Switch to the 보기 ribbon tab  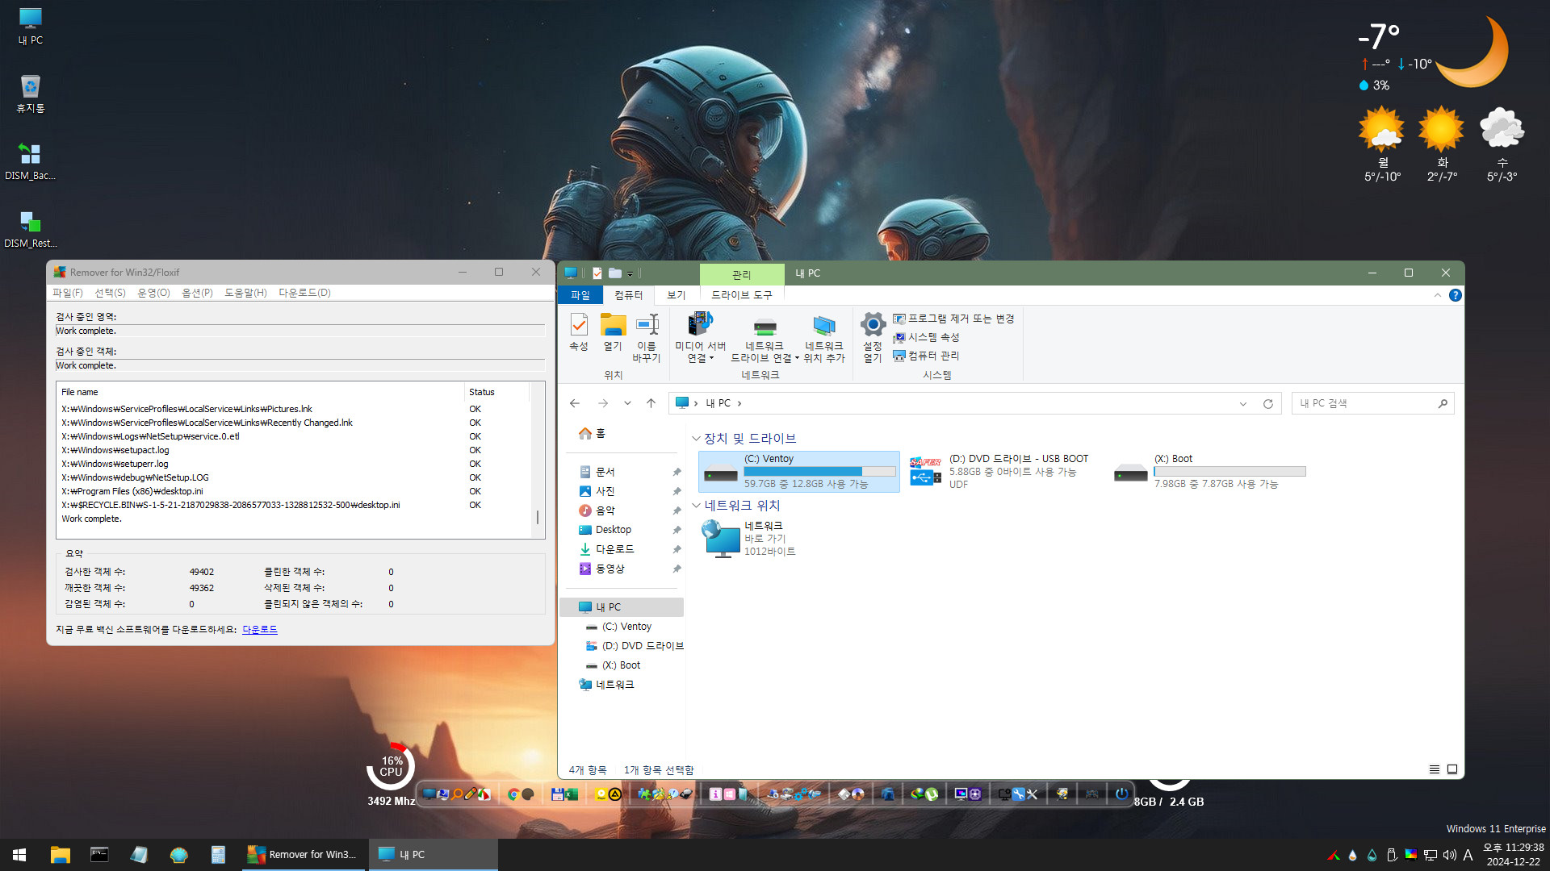[676, 295]
